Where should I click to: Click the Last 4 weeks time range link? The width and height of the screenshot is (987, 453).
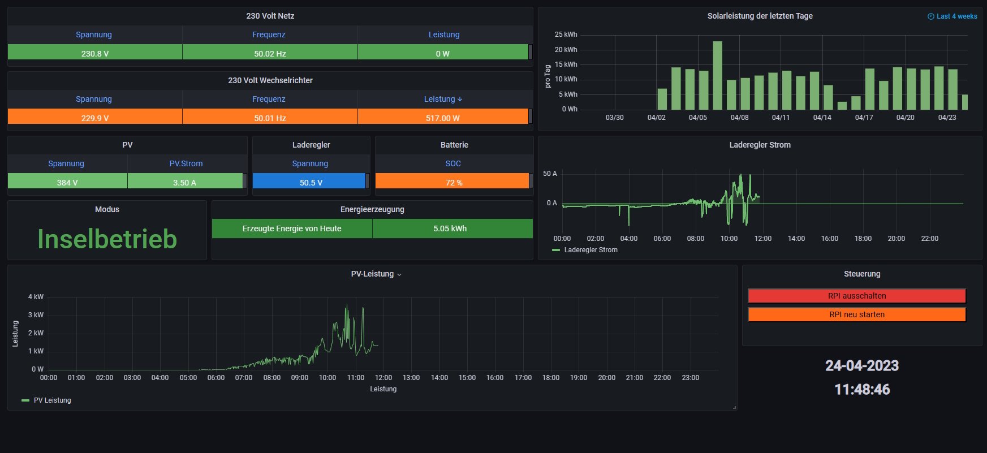coord(956,16)
